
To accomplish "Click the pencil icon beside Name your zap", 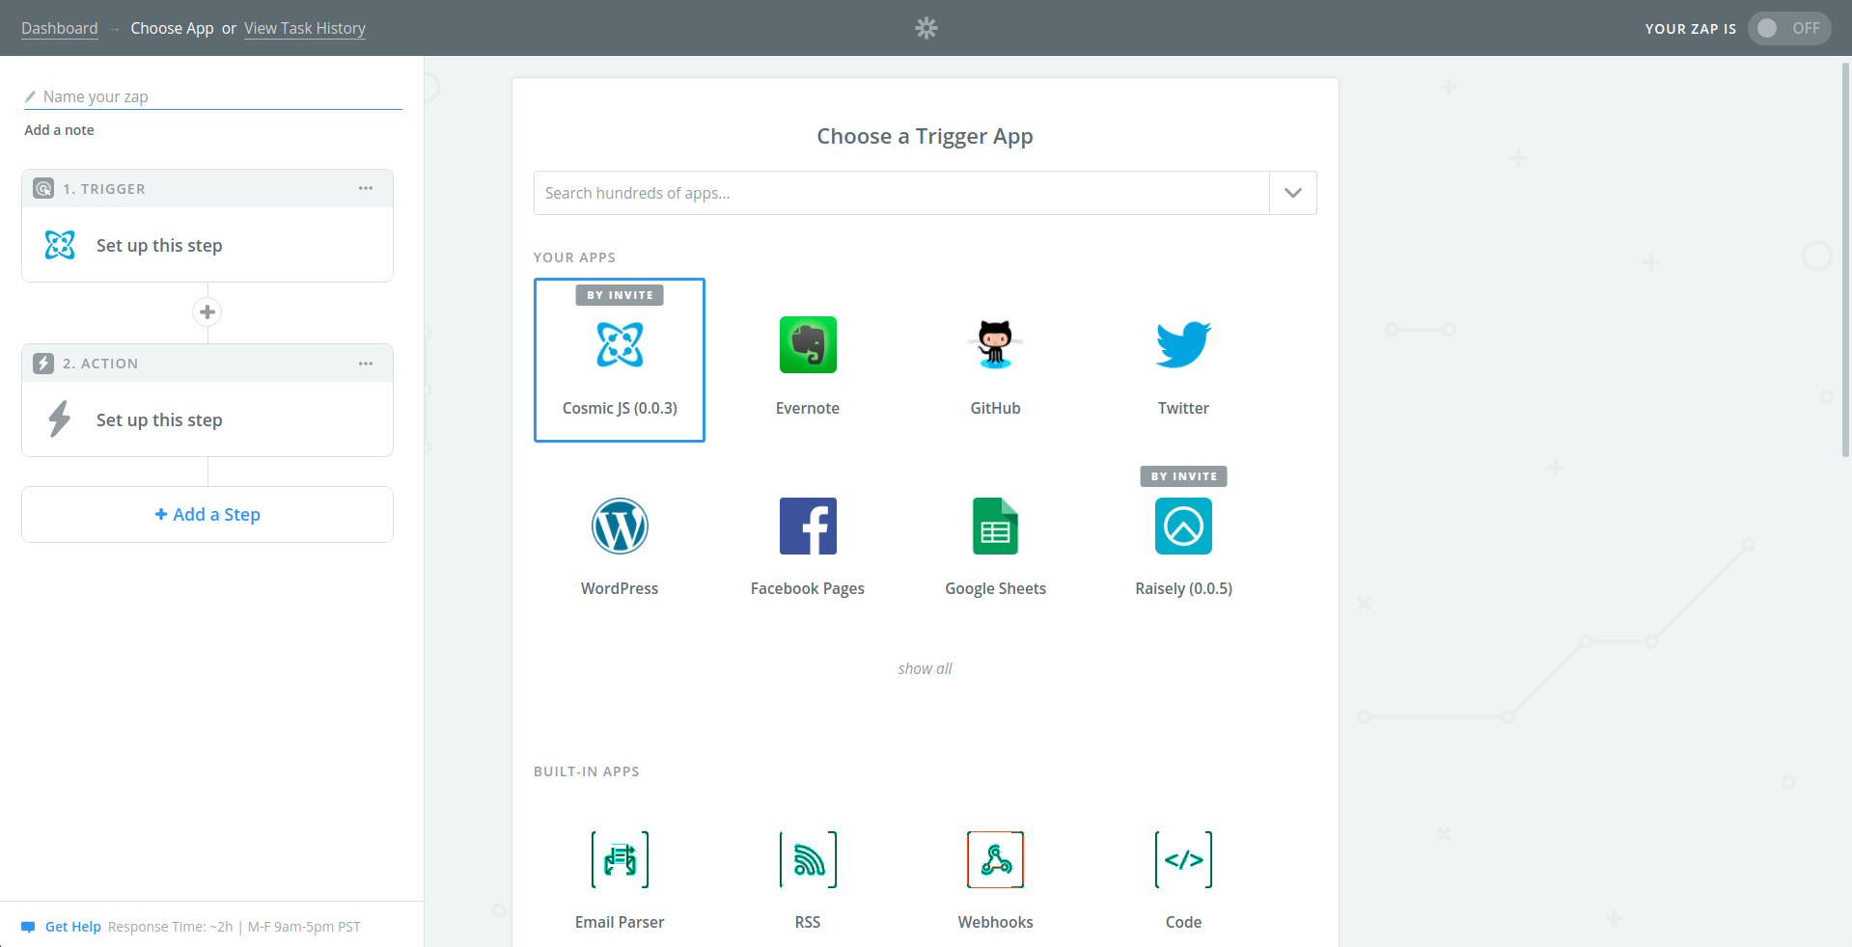I will pyautogui.click(x=30, y=96).
